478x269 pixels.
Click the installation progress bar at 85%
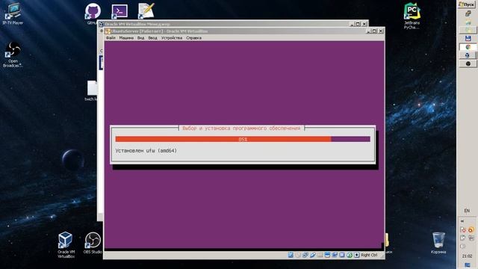[243, 139]
